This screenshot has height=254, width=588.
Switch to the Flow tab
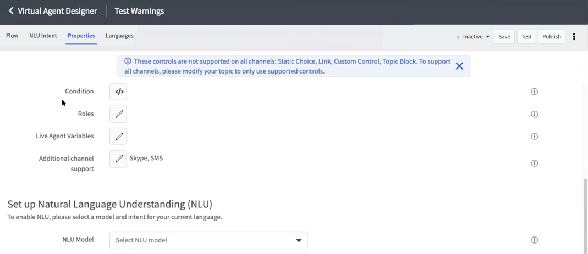12,36
